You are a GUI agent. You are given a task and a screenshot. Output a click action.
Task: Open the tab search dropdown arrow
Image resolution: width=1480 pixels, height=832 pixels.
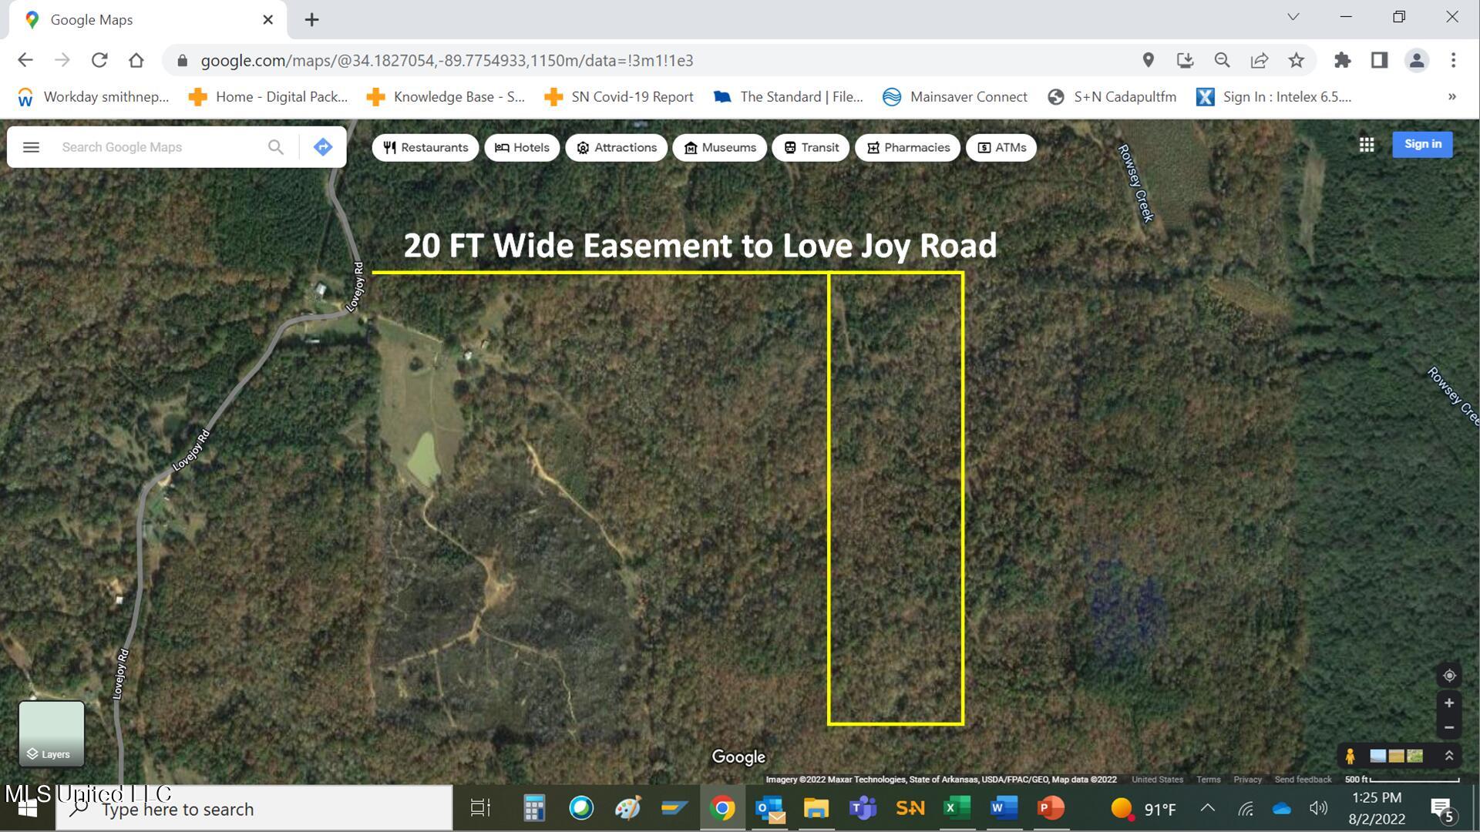pos(1293,17)
